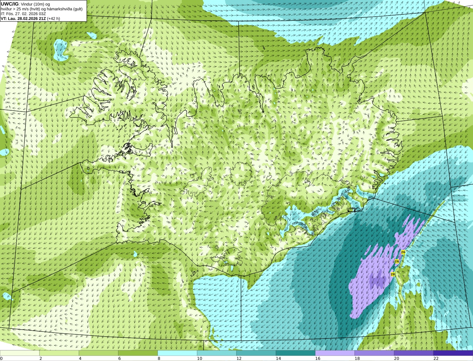
Task: Select the 8–10 m/s light cyan legend swatch
Action: tap(177, 353)
